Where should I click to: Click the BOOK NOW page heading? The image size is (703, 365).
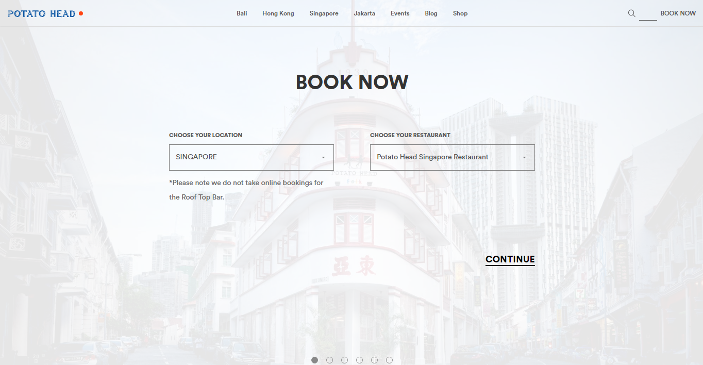(352, 82)
